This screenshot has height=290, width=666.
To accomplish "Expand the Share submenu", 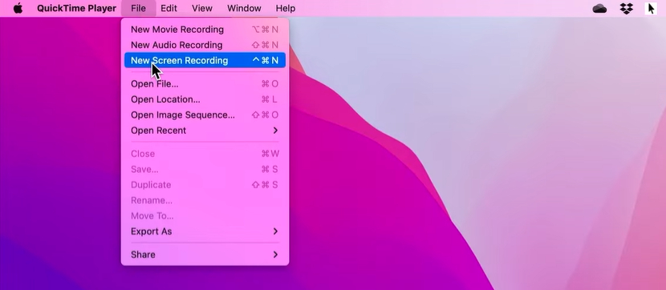I will (205, 255).
